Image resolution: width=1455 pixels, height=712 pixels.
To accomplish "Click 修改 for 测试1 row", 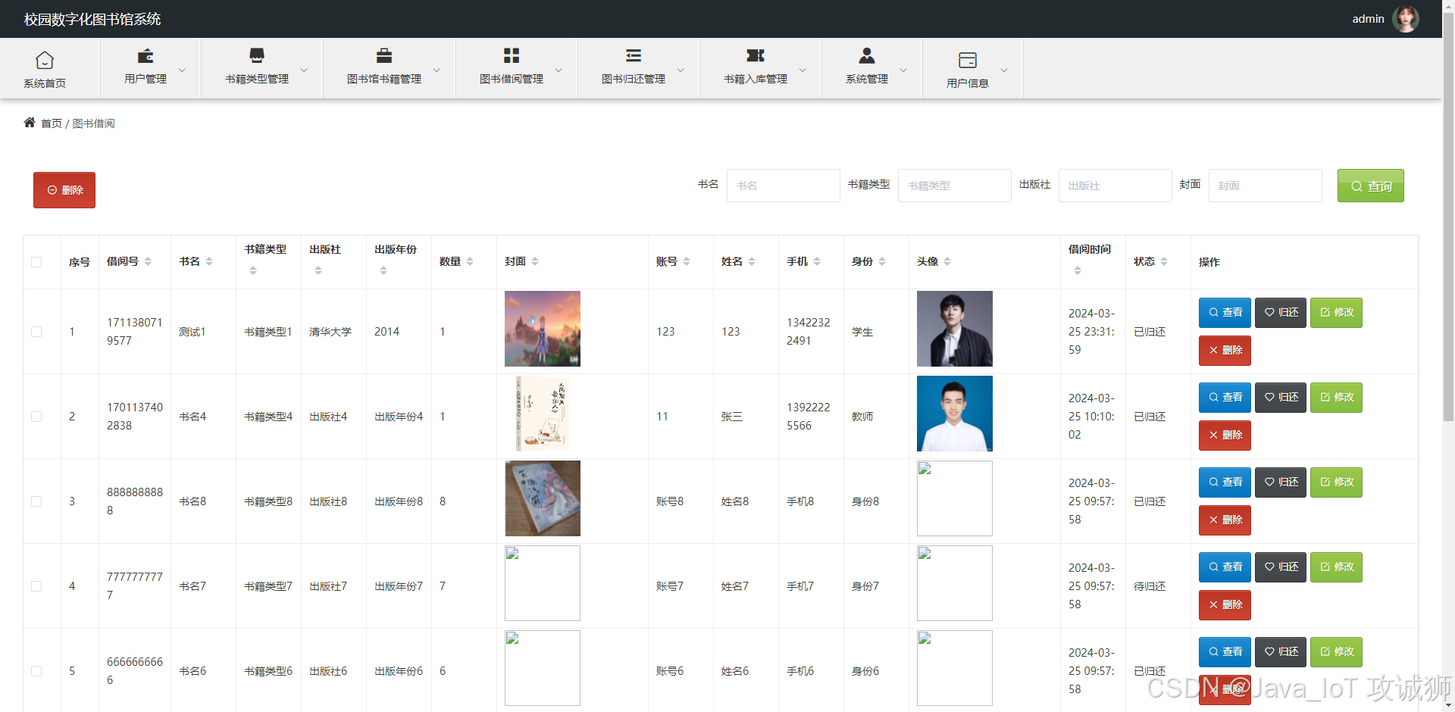I will tap(1336, 313).
